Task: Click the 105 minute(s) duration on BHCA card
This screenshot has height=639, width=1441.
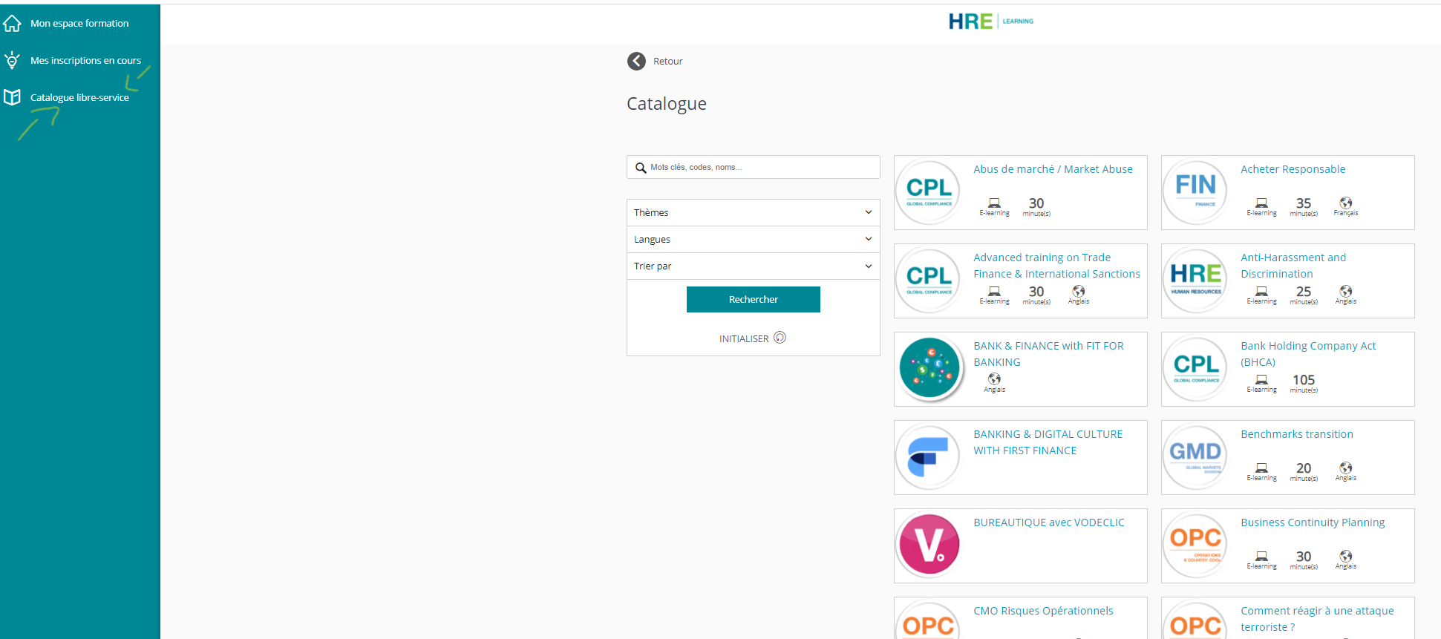Action: tap(1304, 383)
